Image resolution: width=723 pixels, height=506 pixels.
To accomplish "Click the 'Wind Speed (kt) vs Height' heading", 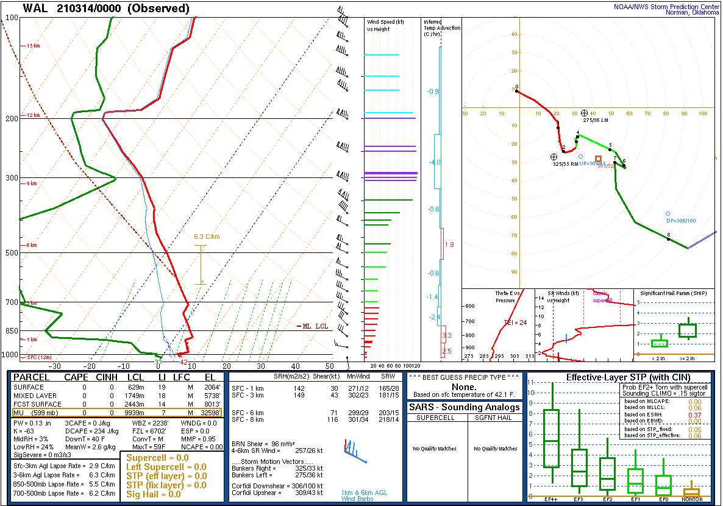I will point(385,26).
